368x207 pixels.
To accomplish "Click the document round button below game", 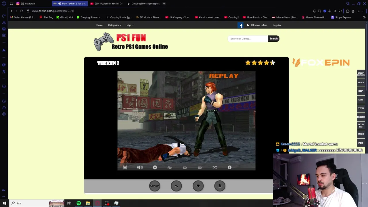I will click(220, 186).
